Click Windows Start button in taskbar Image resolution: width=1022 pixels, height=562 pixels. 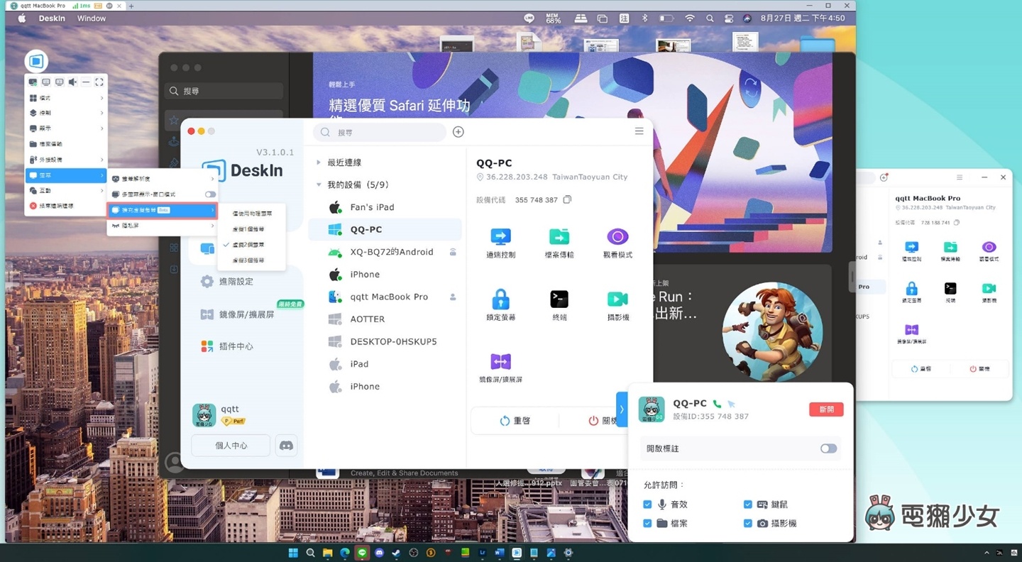point(293,553)
